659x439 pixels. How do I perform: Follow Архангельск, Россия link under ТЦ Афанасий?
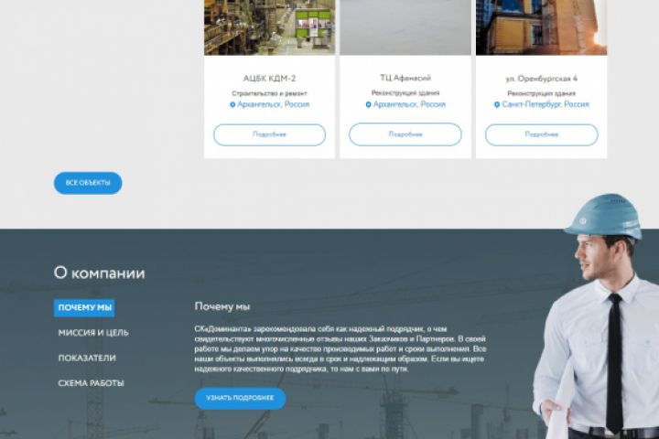click(409, 104)
